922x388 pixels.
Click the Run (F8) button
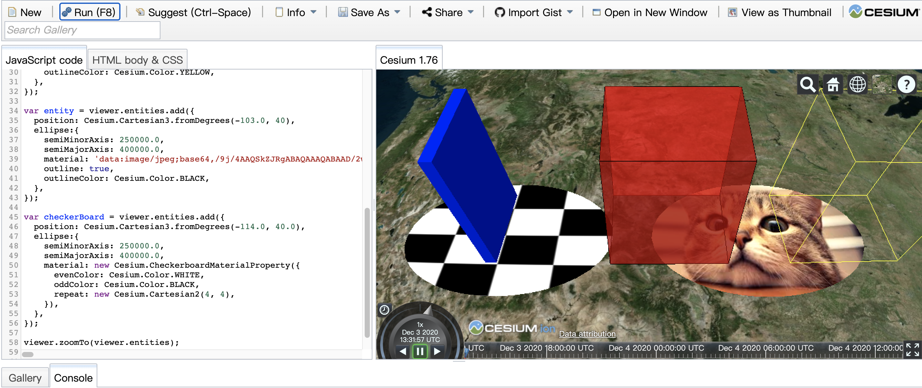[x=90, y=13]
